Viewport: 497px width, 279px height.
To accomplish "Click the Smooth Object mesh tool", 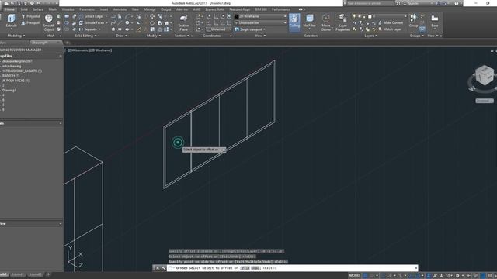I will click(x=49, y=22).
